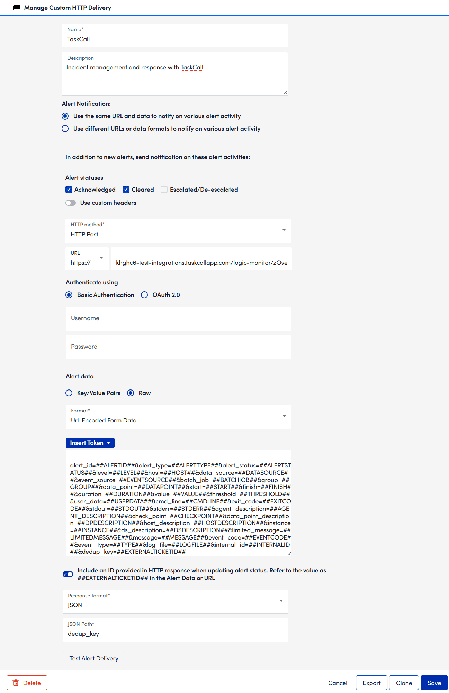Click inside the Username field
The image size is (449, 693).
178,318
